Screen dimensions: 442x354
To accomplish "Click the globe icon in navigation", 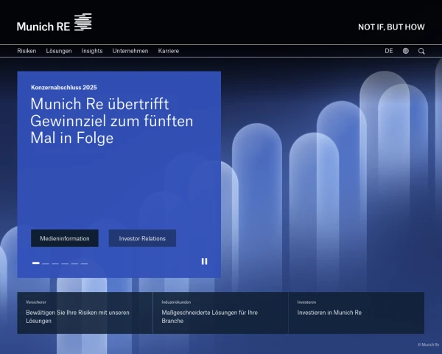I will click(406, 51).
